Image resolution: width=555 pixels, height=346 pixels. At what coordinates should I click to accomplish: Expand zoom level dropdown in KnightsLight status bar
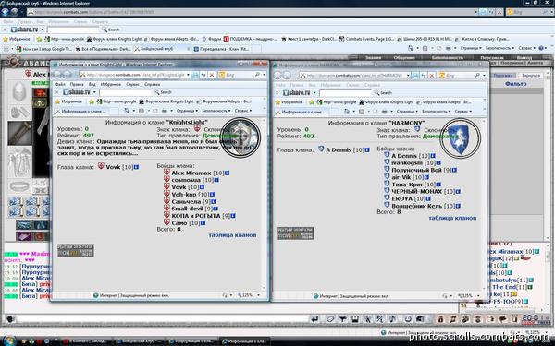click(x=258, y=295)
